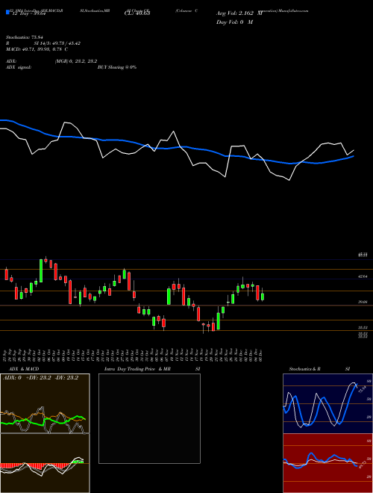Select the "12 Day = 39.64" SMA label
Image resolution: width=373 pixels, height=493 pixels.
(x=31, y=13)
